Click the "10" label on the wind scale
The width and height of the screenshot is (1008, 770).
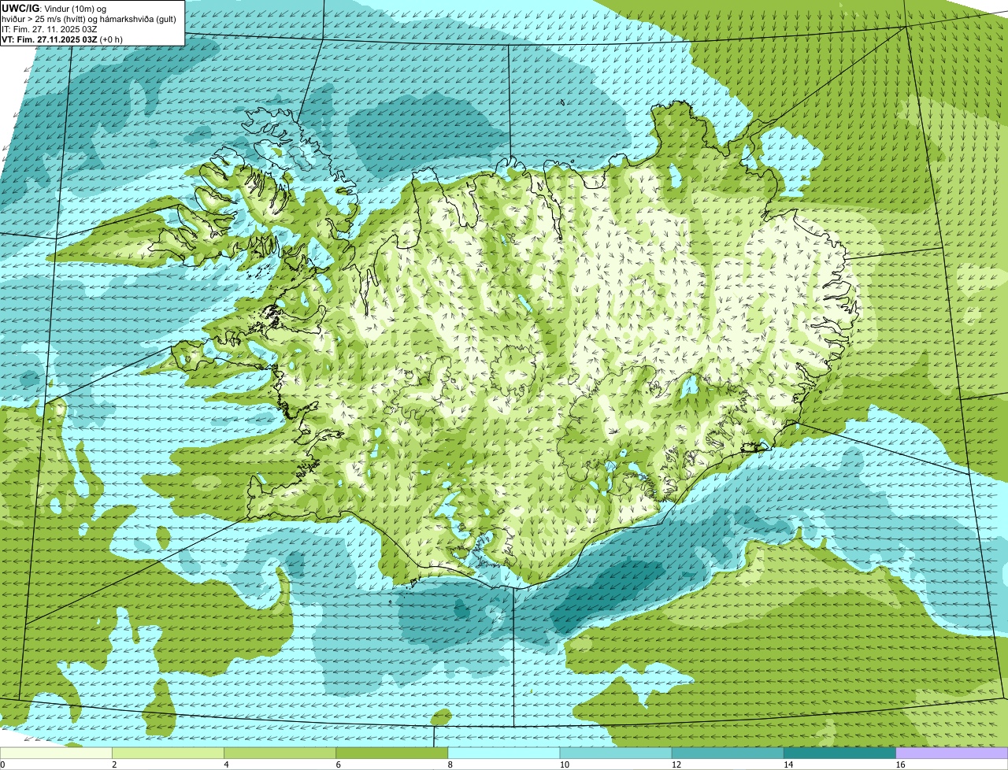click(x=564, y=764)
